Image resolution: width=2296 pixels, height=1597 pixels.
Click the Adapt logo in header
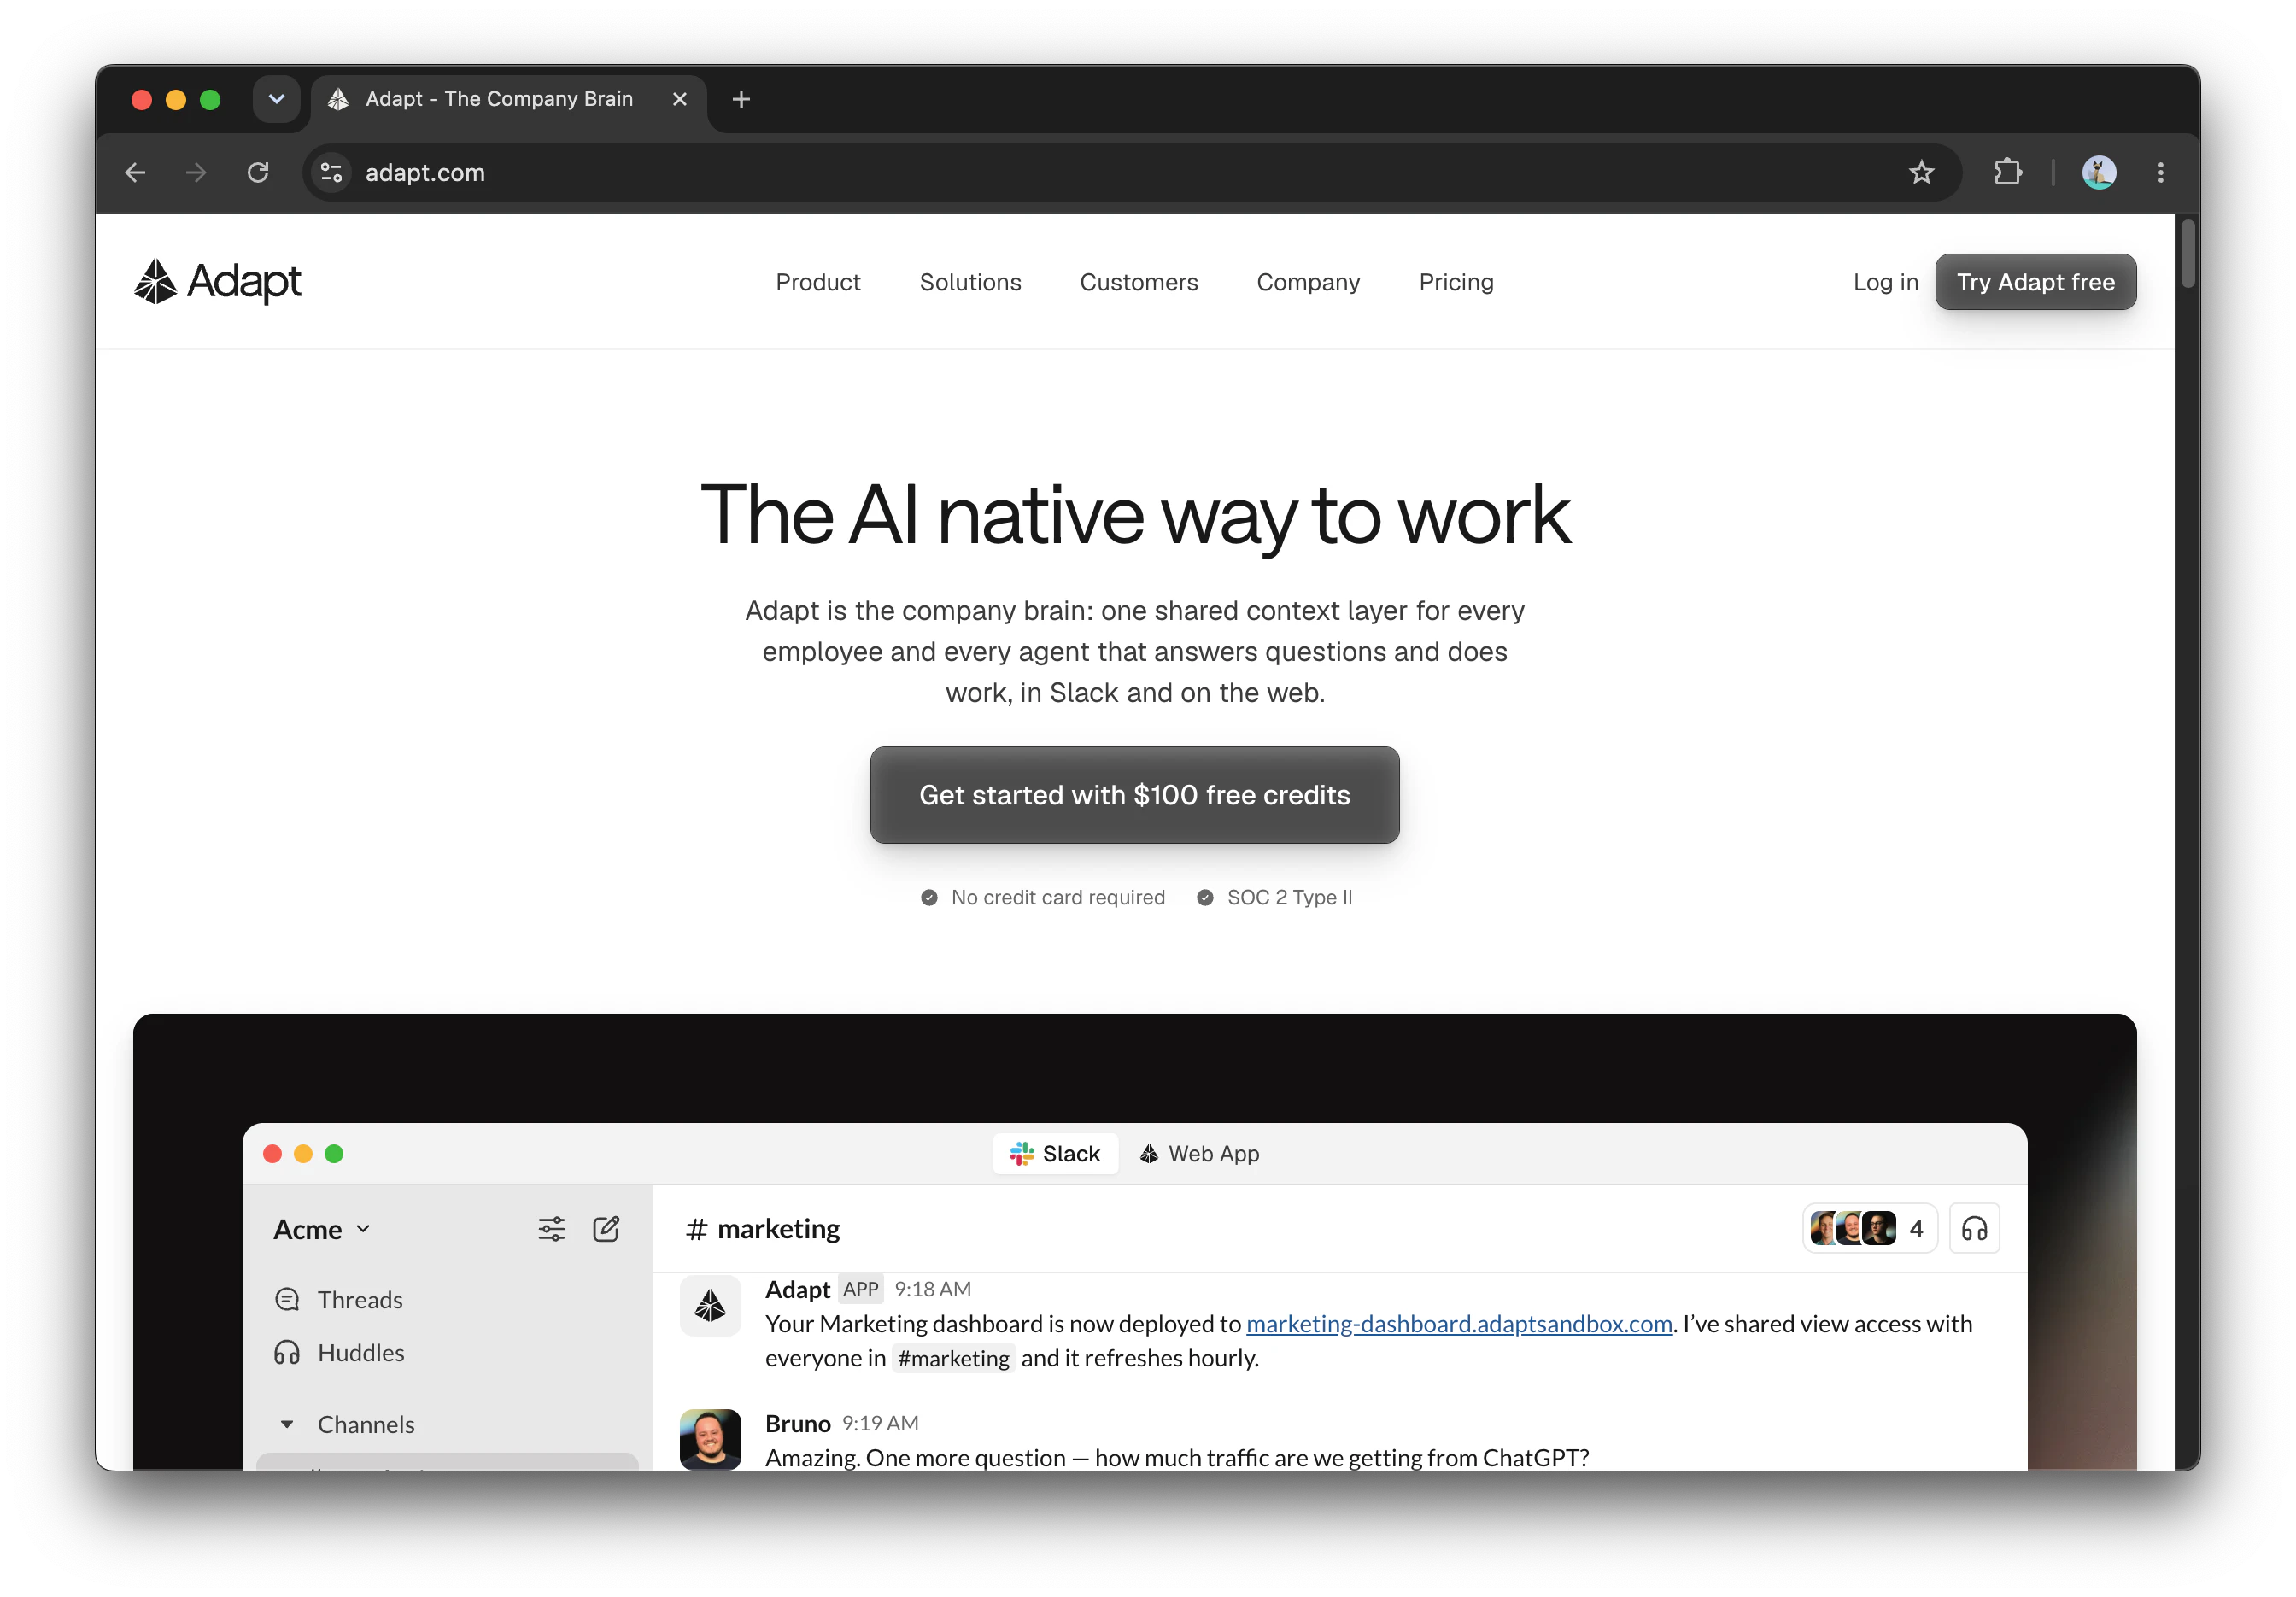pyautogui.click(x=218, y=282)
